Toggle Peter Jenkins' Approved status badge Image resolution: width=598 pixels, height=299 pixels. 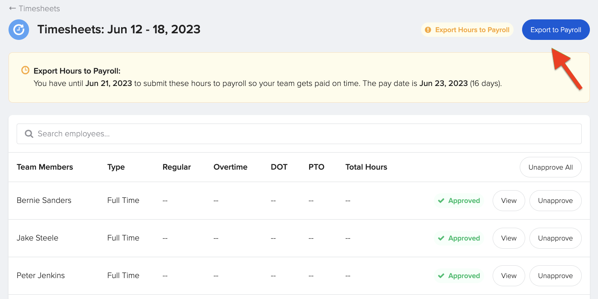point(459,276)
